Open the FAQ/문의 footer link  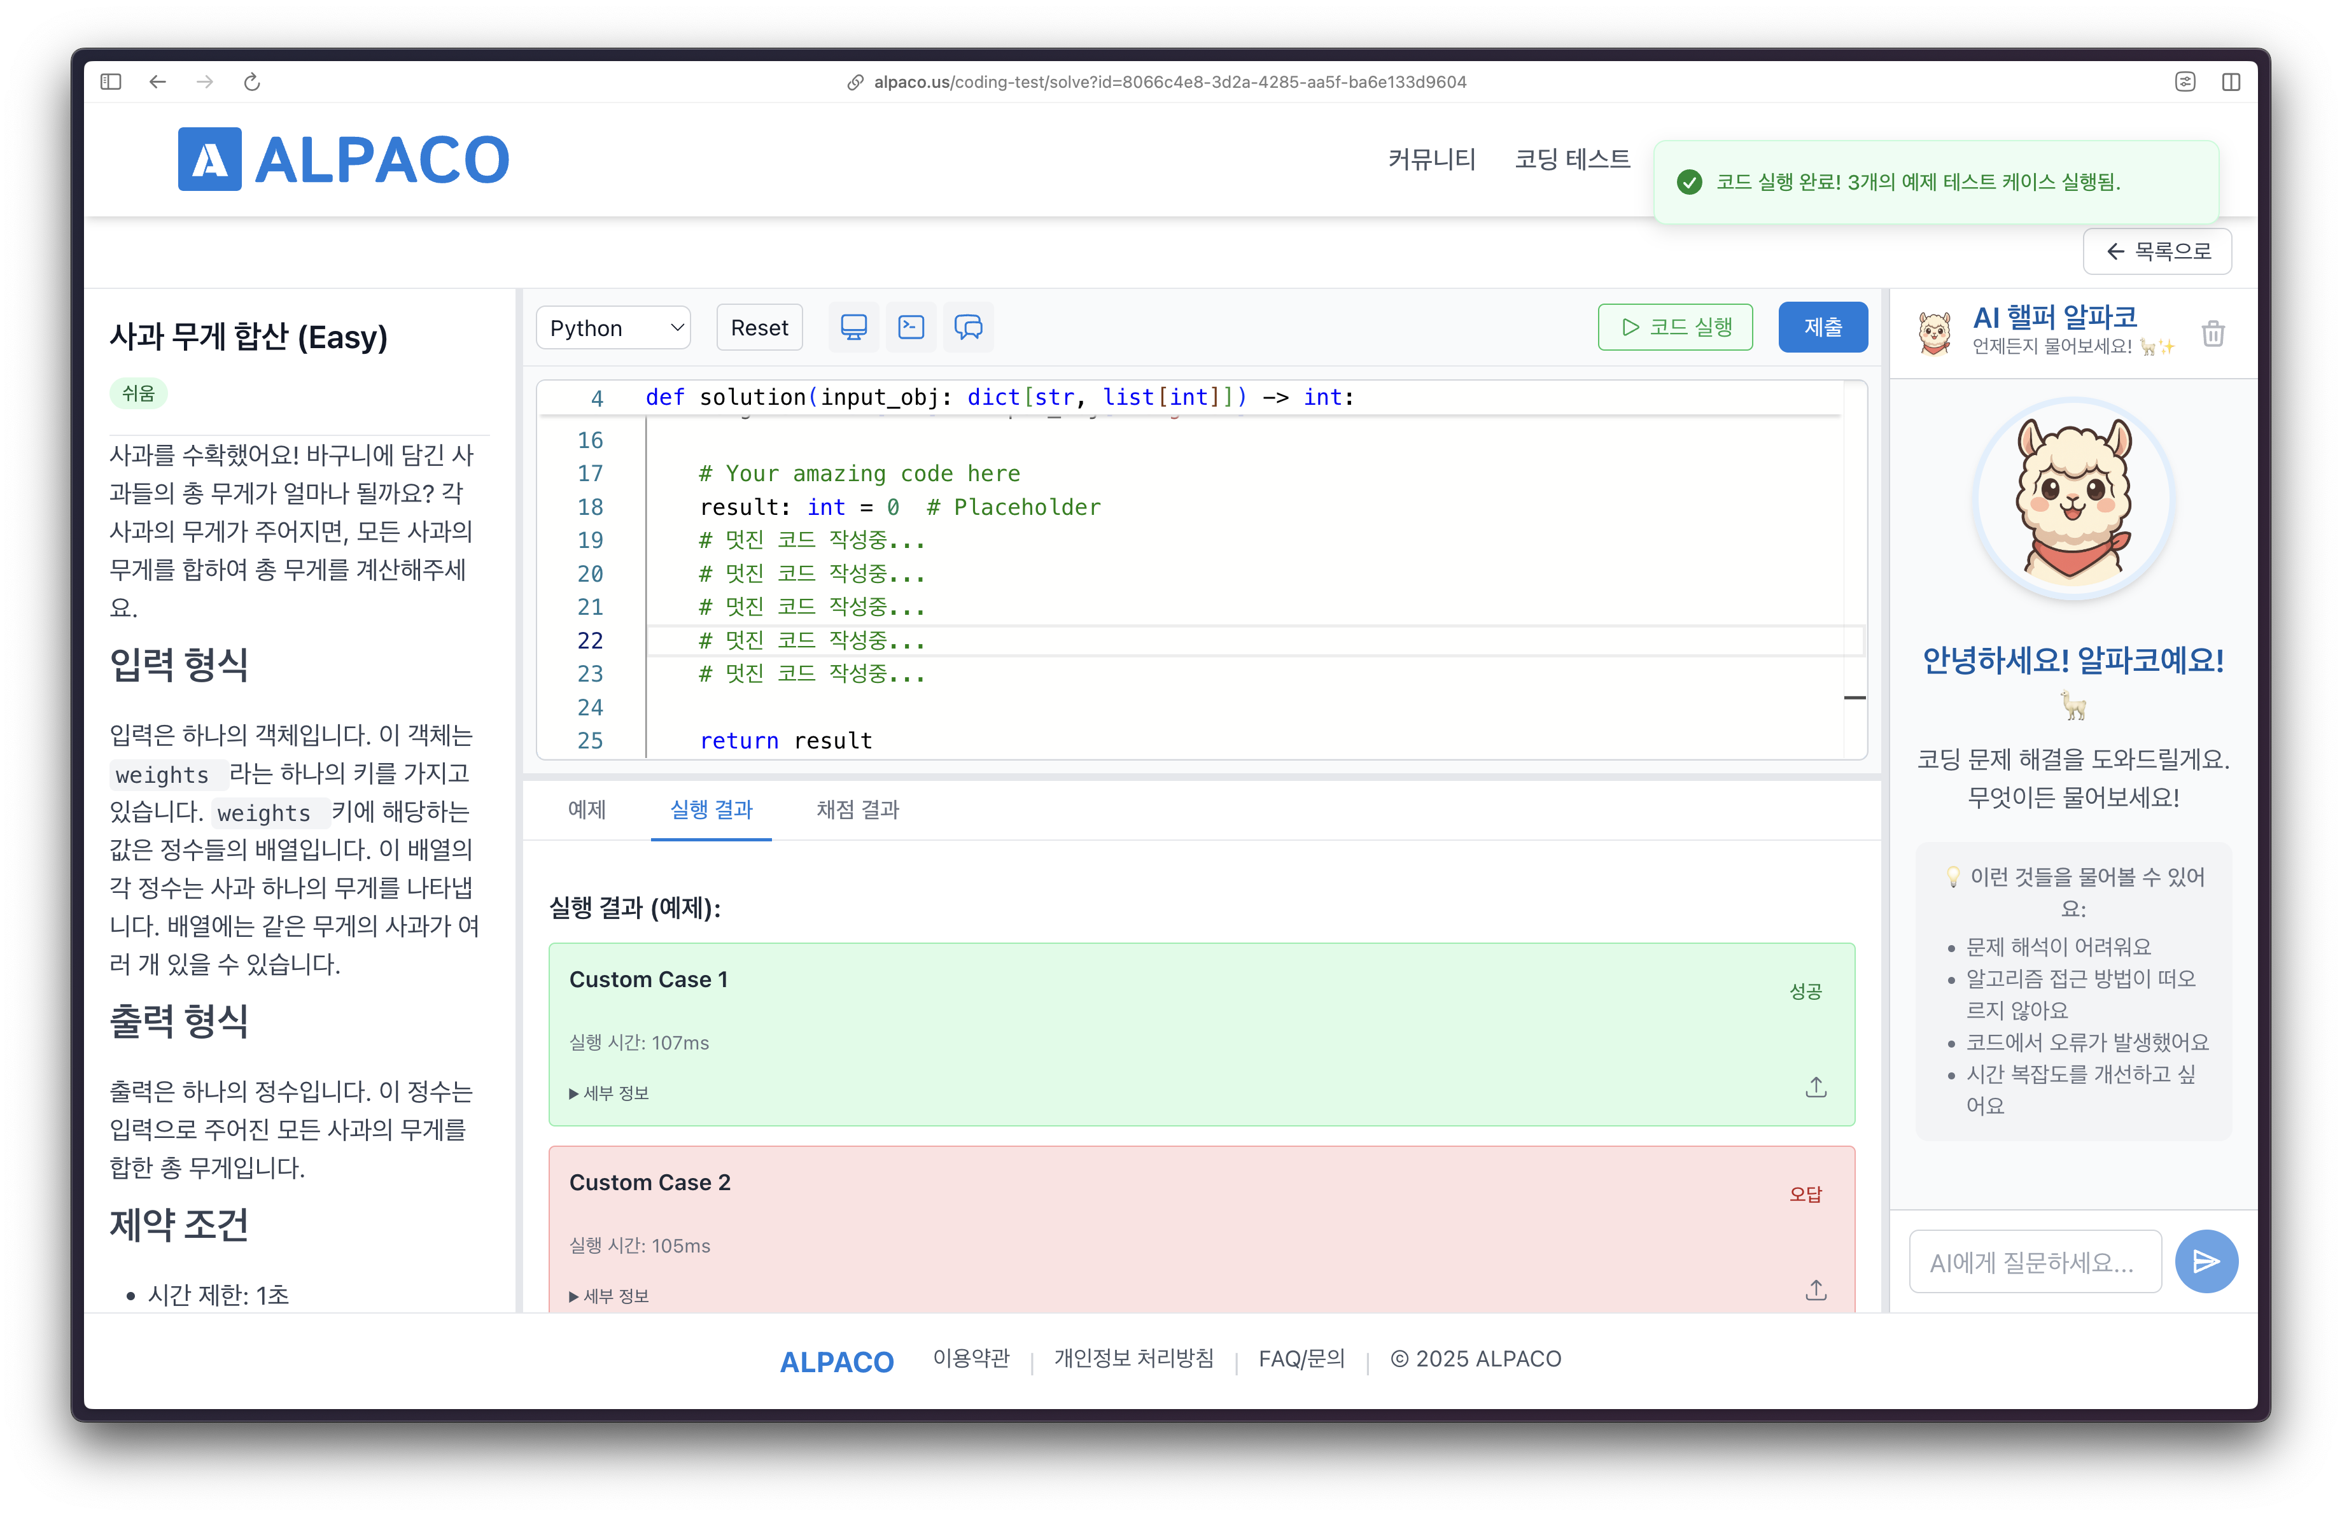[1301, 1359]
